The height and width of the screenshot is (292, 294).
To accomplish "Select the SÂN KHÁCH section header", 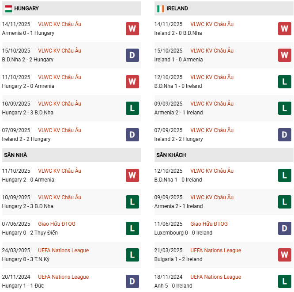I will (x=171, y=155).
